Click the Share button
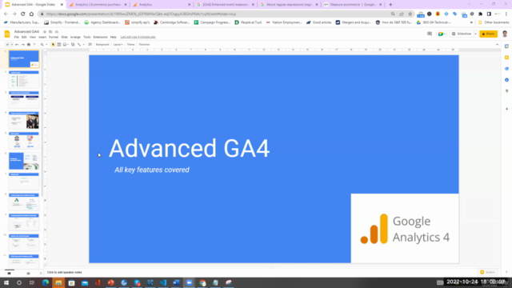The height and width of the screenshot is (288, 512). [x=488, y=34]
